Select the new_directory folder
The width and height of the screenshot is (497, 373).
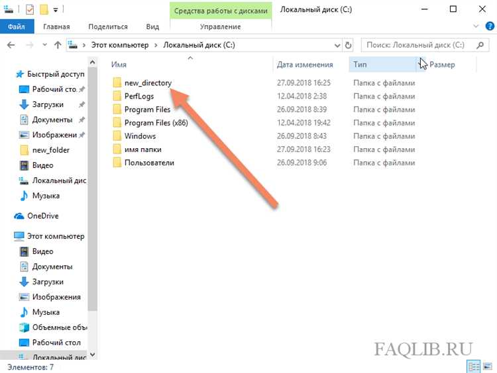(x=148, y=83)
